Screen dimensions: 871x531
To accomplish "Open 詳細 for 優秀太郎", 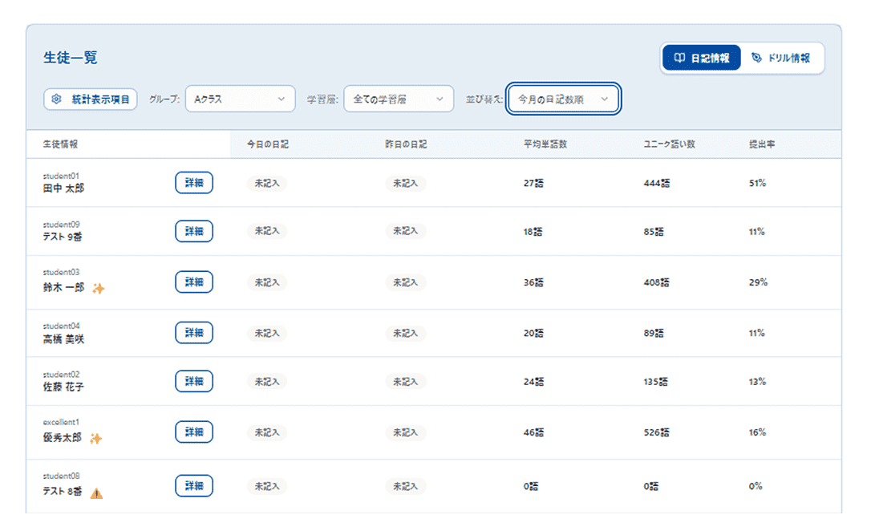I will click(x=194, y=432).
